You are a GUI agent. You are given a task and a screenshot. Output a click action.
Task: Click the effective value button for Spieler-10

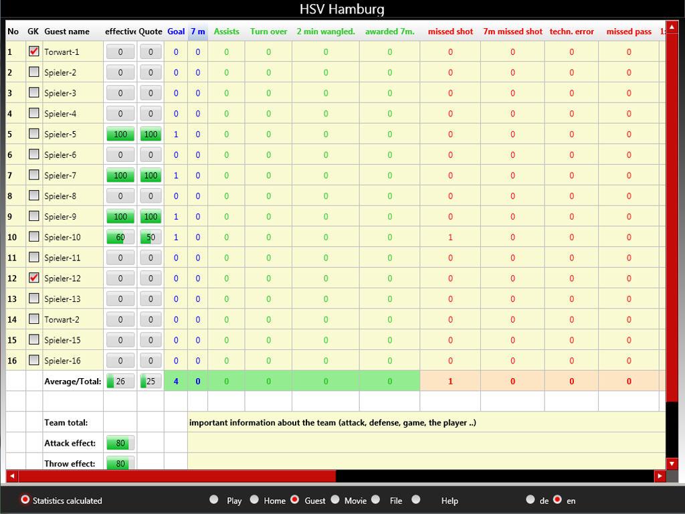coord(120,237)
